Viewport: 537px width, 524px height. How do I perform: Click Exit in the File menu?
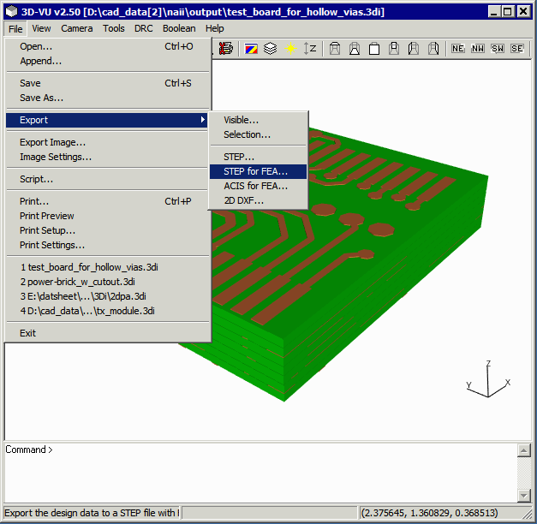pos(28,333)
